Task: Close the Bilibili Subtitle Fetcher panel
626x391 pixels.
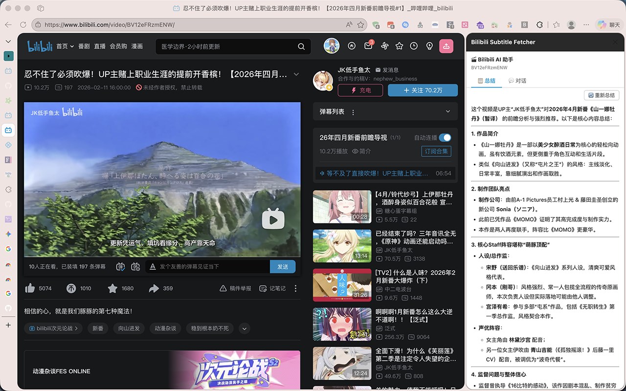Action: pyautogui.click(x=615, y=42)
